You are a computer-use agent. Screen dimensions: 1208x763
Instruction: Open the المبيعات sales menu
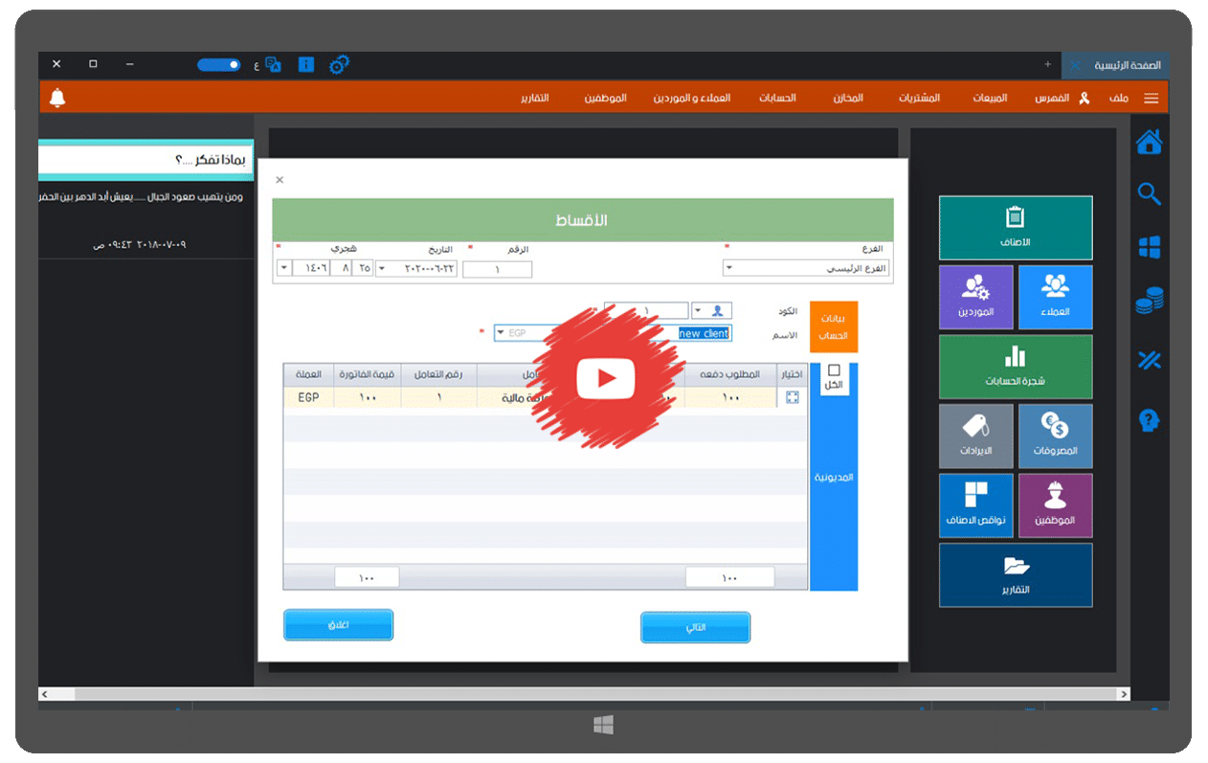pyautogui.click(x=990, y=99)
